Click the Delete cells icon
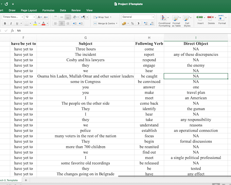The height and width of the screenshot is (185, 231). (211, 20)
